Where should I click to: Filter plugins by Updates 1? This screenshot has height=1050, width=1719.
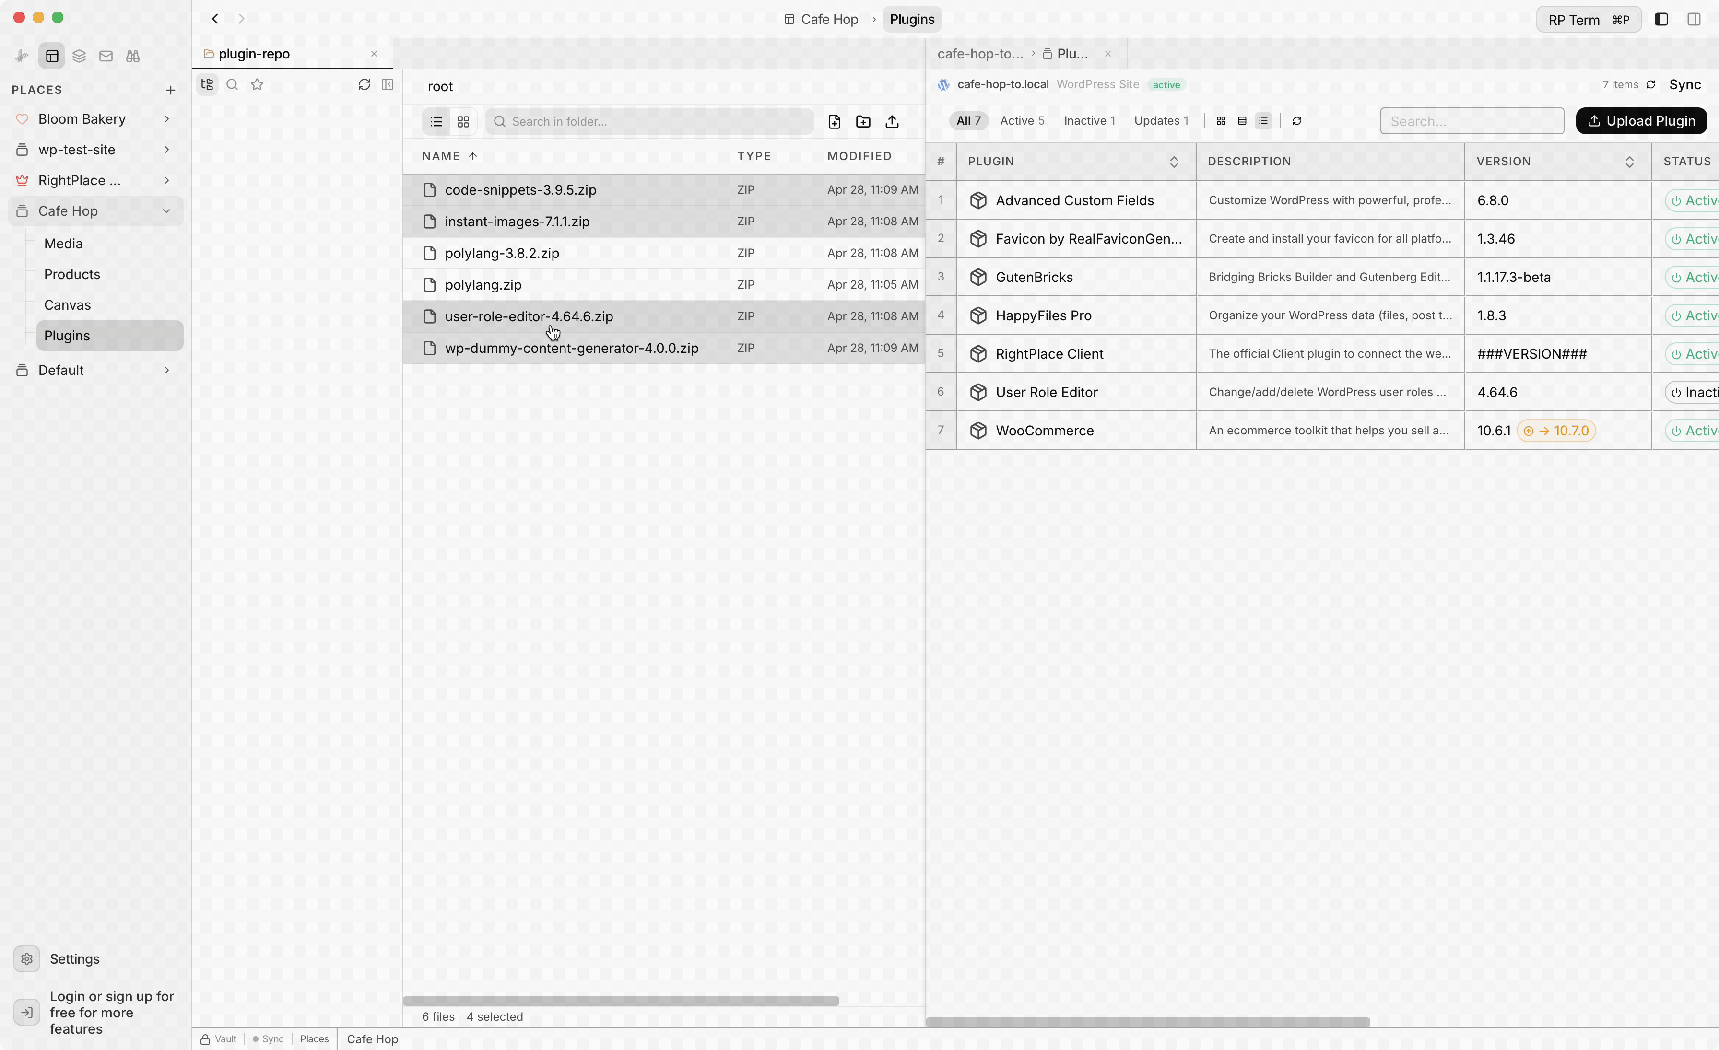(1161, 121)
